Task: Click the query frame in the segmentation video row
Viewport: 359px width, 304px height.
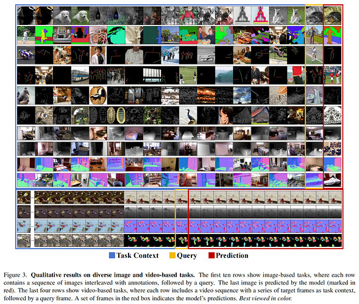Action: click(182, 241)
